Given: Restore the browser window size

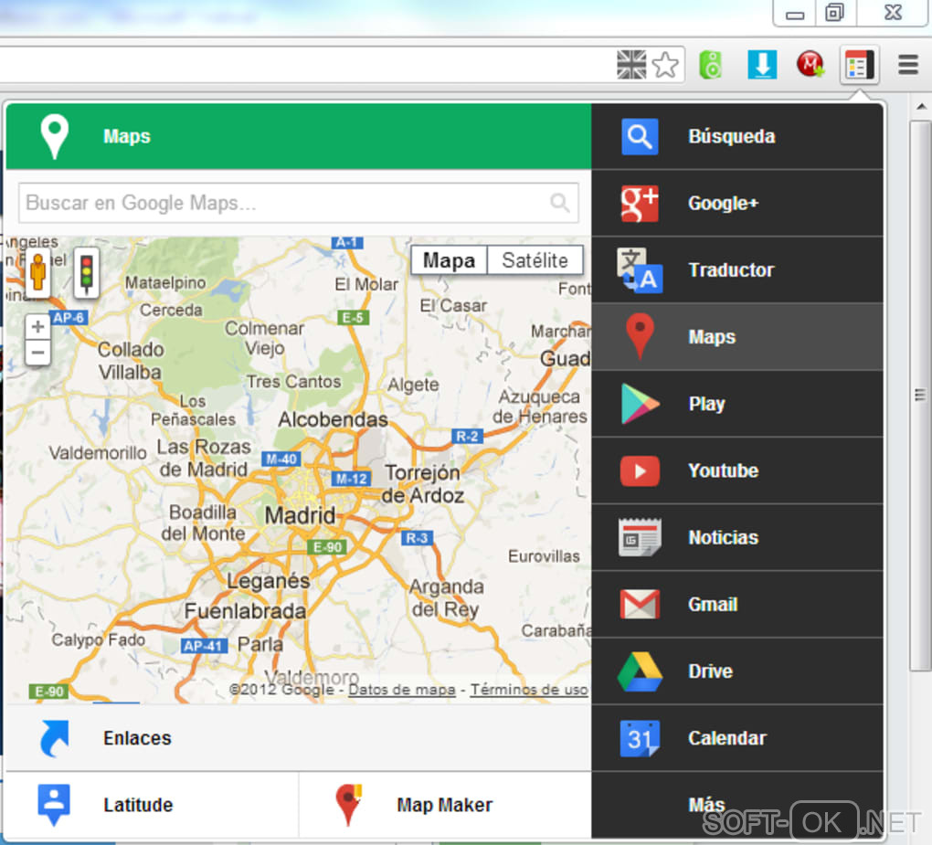Looking at the screenshot, I should tap(835, 12).
